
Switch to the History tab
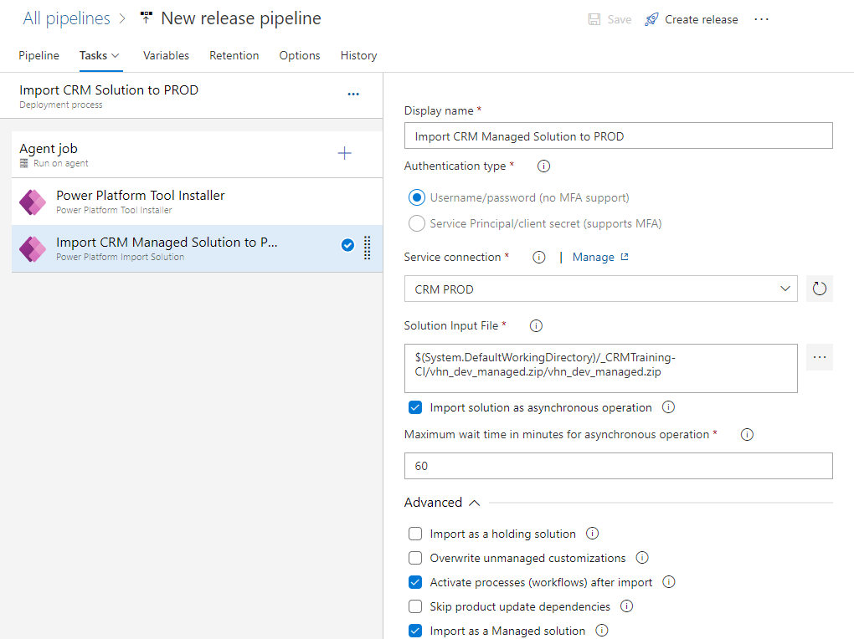[x=358, y=55]
